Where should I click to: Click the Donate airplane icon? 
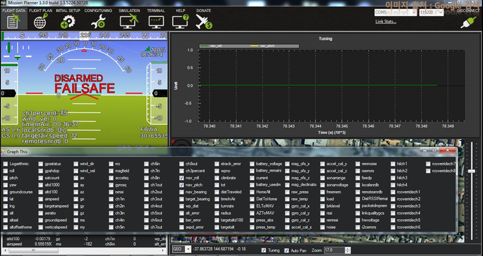(204, 22)
